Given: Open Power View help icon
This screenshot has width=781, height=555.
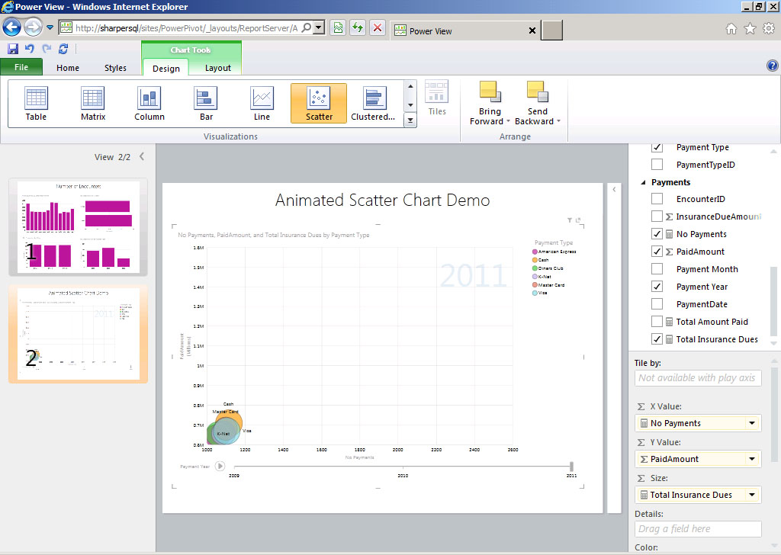Looking at the screenshot, I should click(773, 66).
